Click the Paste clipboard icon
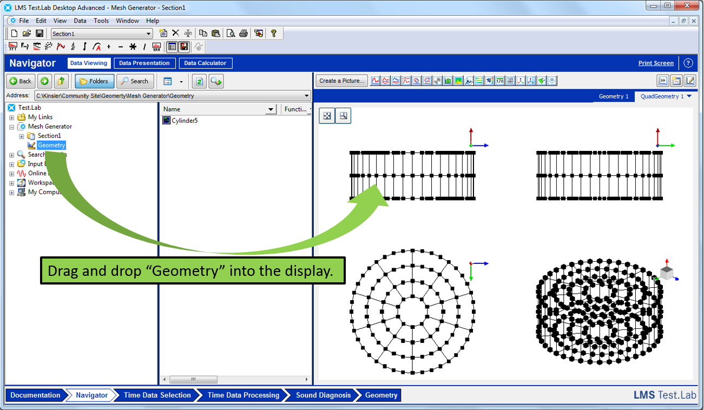704x410 pixels. (x=216, y=34)
